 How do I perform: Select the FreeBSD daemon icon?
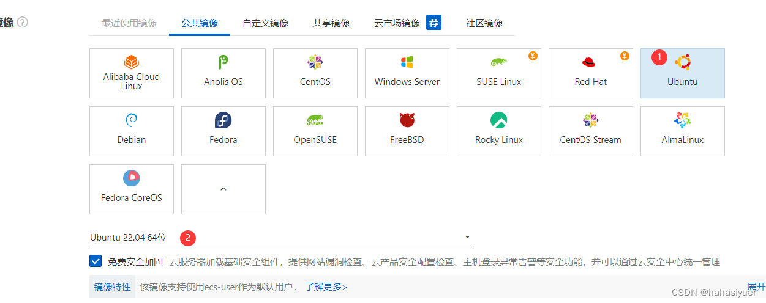click(407, 120)
